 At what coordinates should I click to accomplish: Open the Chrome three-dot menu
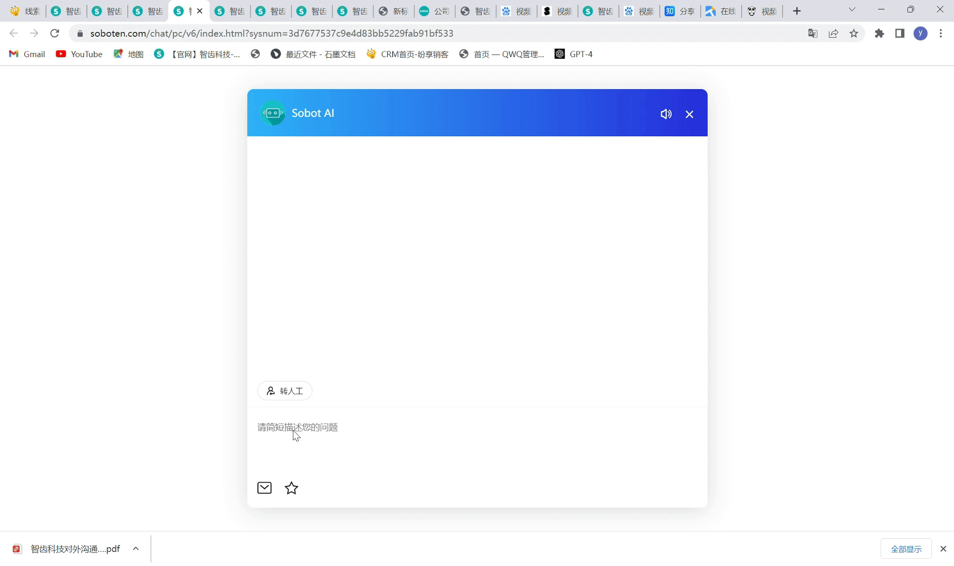pyautogui.click(x=941, y=34)
